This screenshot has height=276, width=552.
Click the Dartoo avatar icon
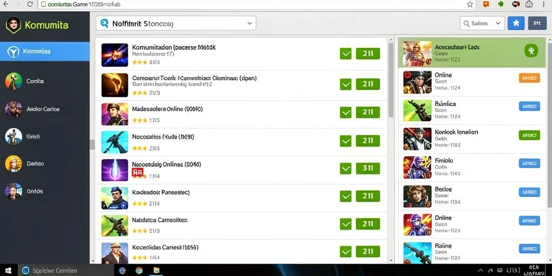13,164
